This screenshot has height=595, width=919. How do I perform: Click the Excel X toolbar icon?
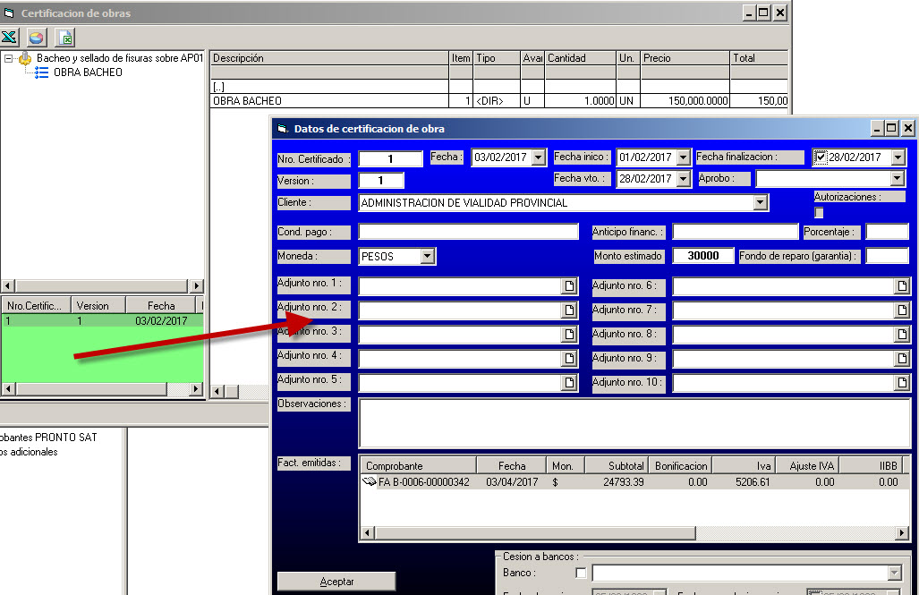pos(10,38)
